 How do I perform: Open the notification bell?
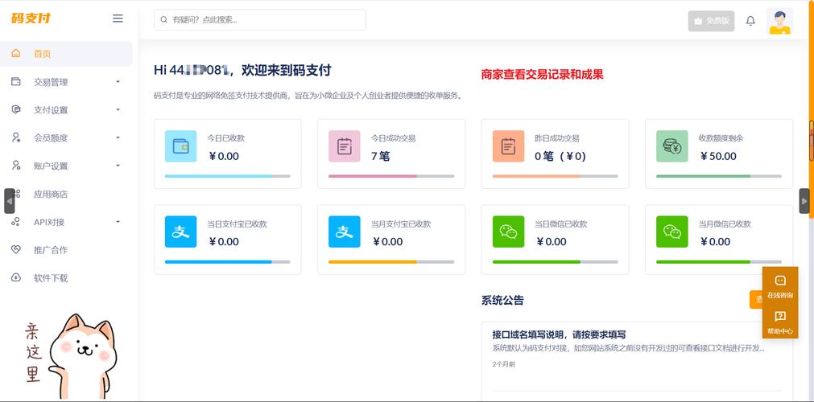[x=750, y=21]
